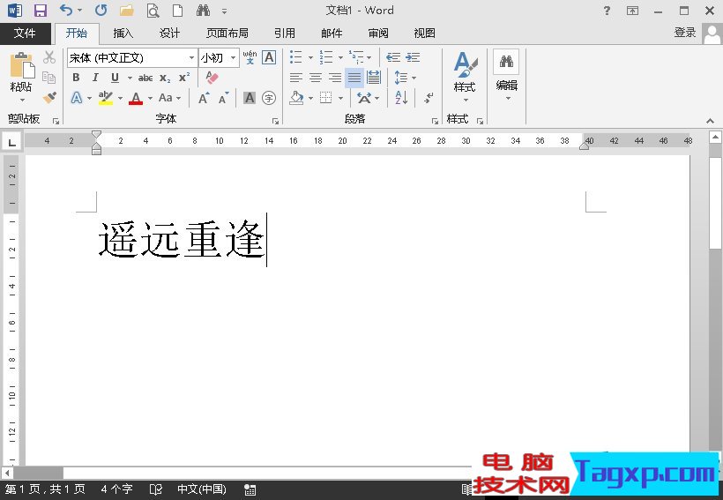Expand the font size dropdown showing 小初

pos(234,57)
